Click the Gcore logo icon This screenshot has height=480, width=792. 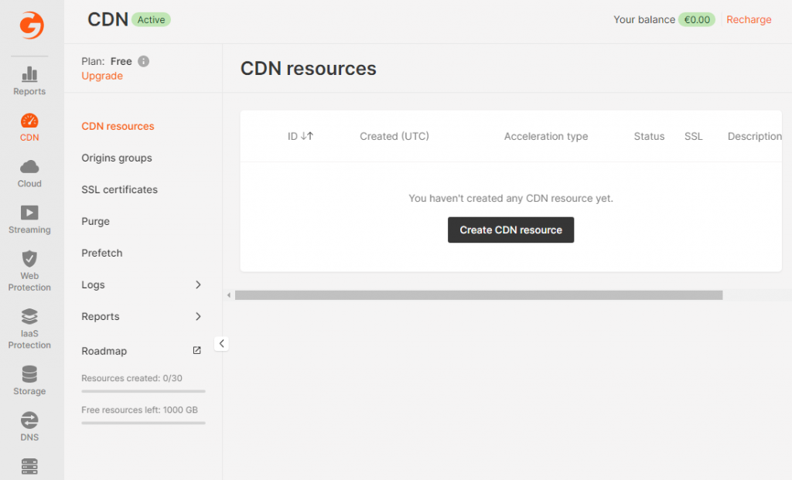[32, 25]
